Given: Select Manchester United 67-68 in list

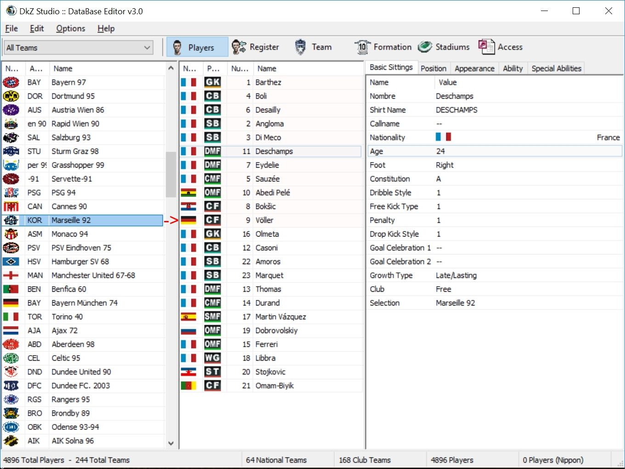Looking at the screenshot, I should click(x=83, y=275).
